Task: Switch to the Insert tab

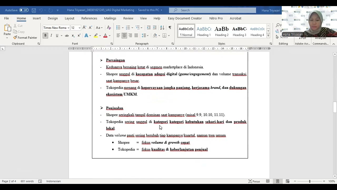Action: point(37,18)
